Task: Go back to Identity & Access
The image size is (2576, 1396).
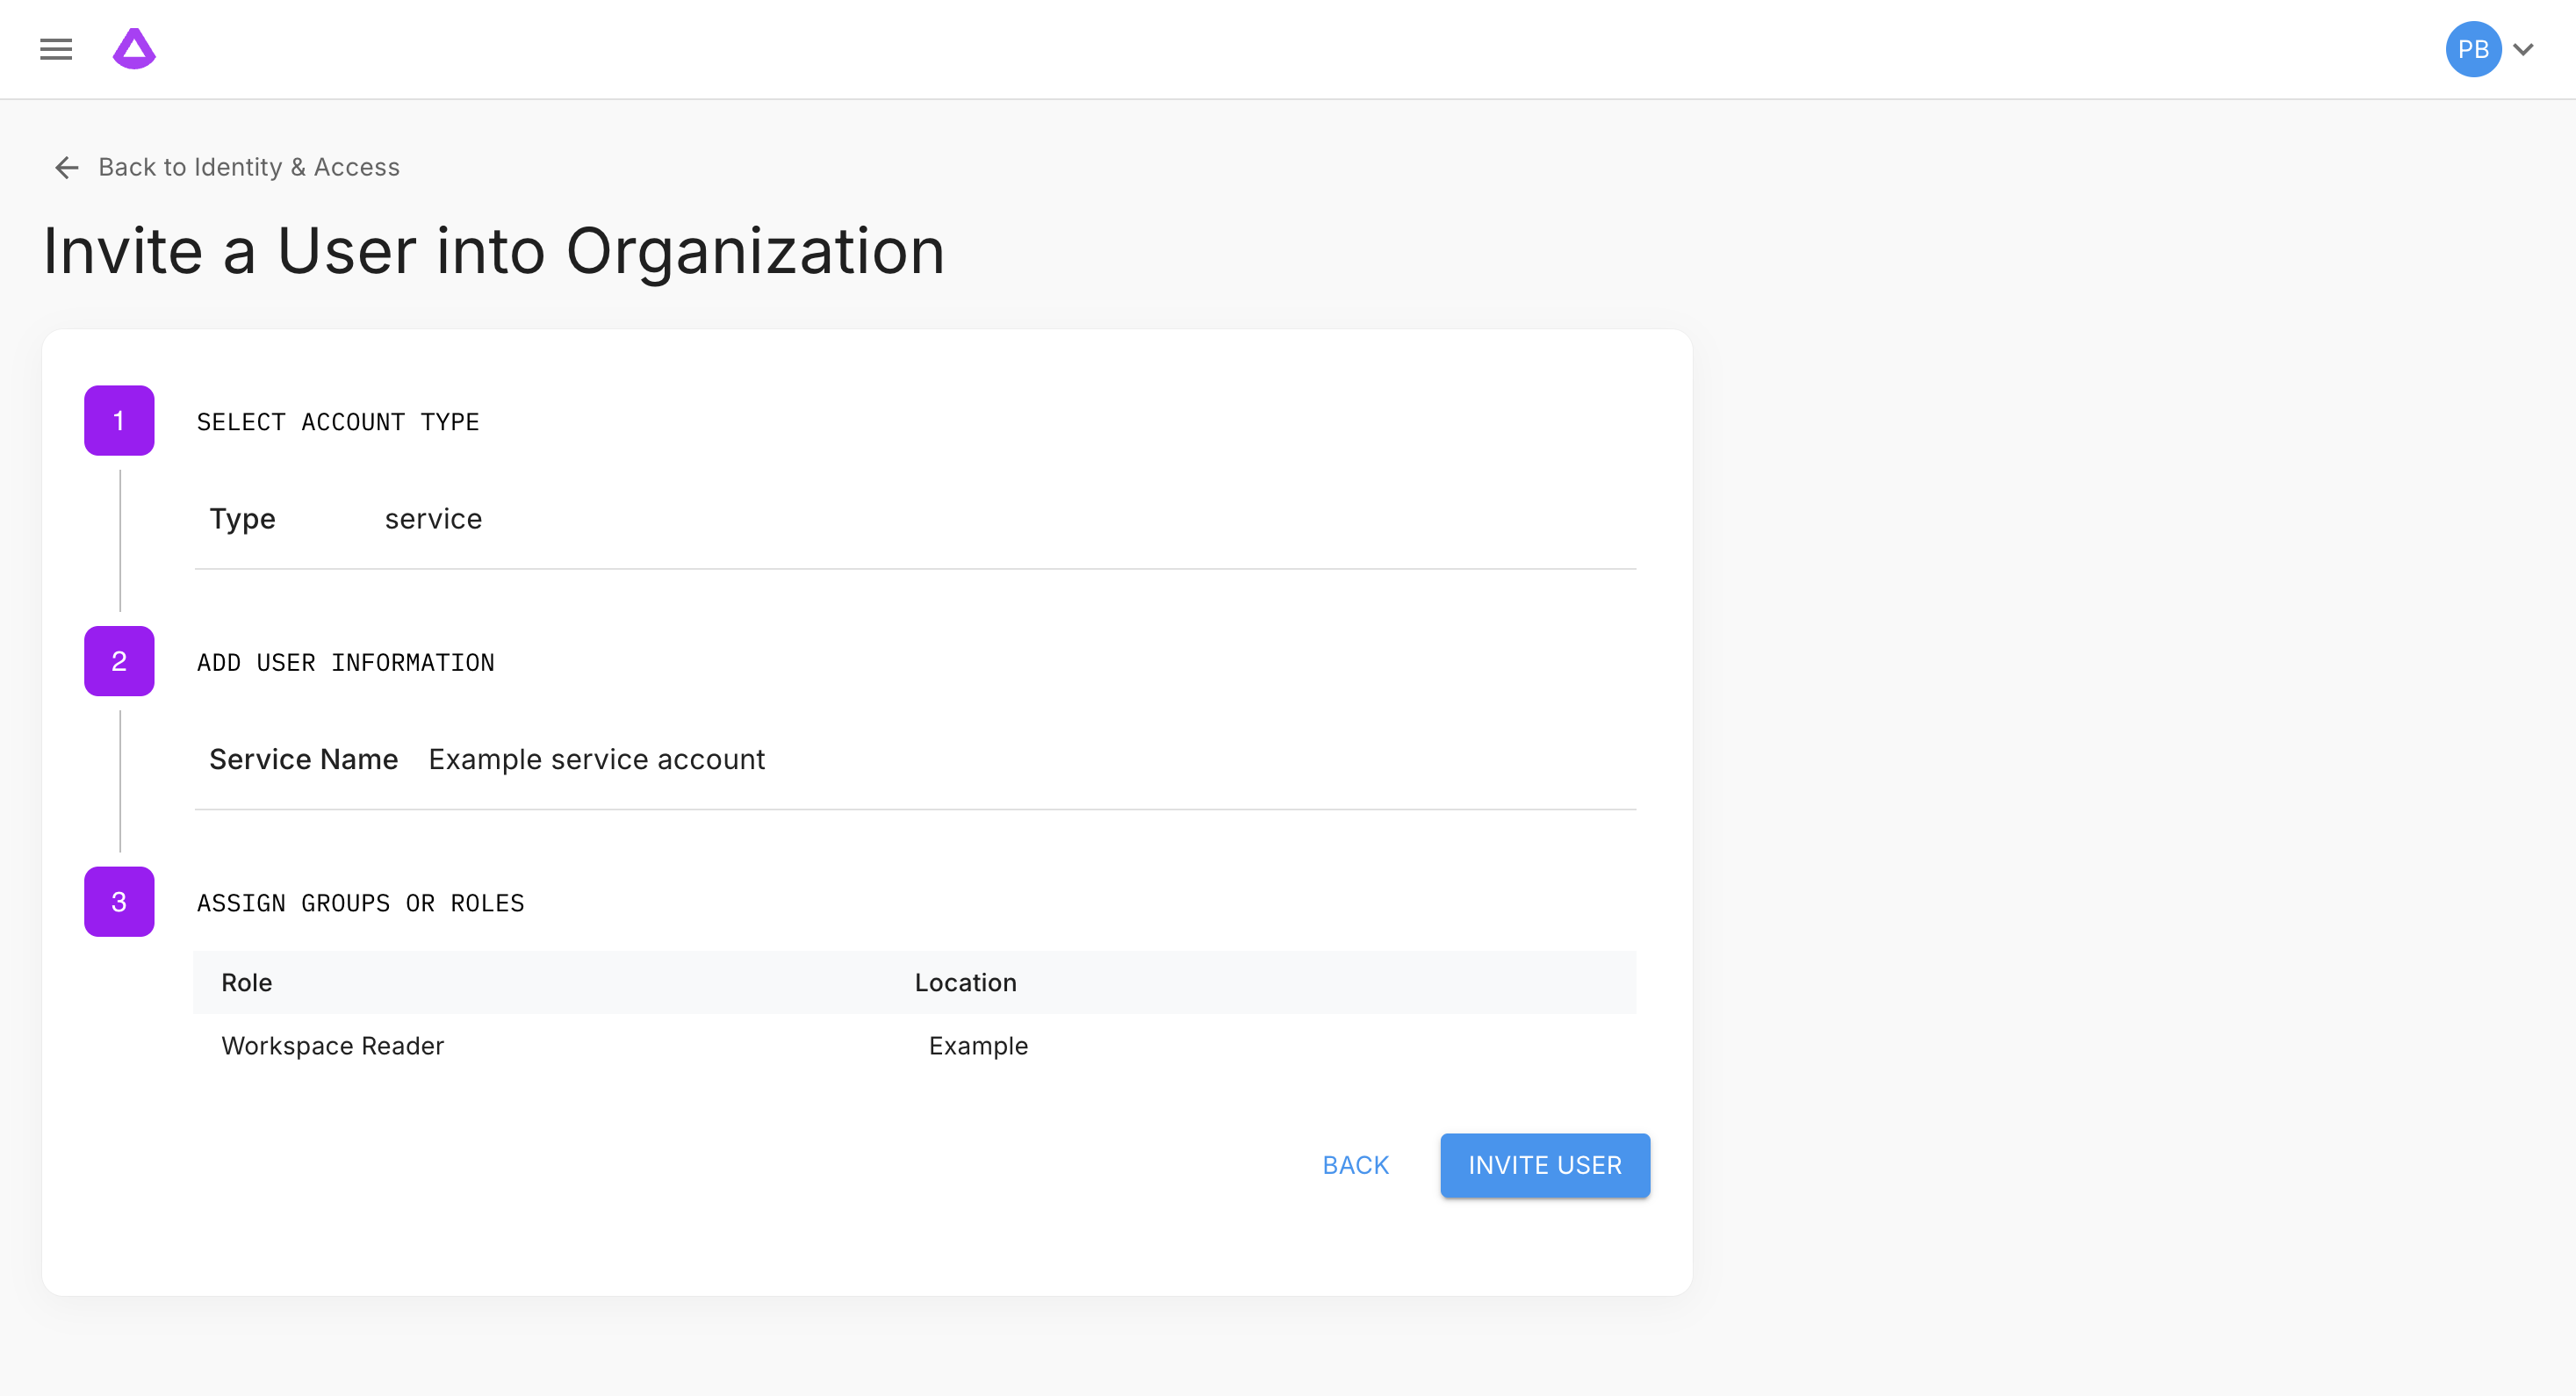Action: [x=248, y=167]
